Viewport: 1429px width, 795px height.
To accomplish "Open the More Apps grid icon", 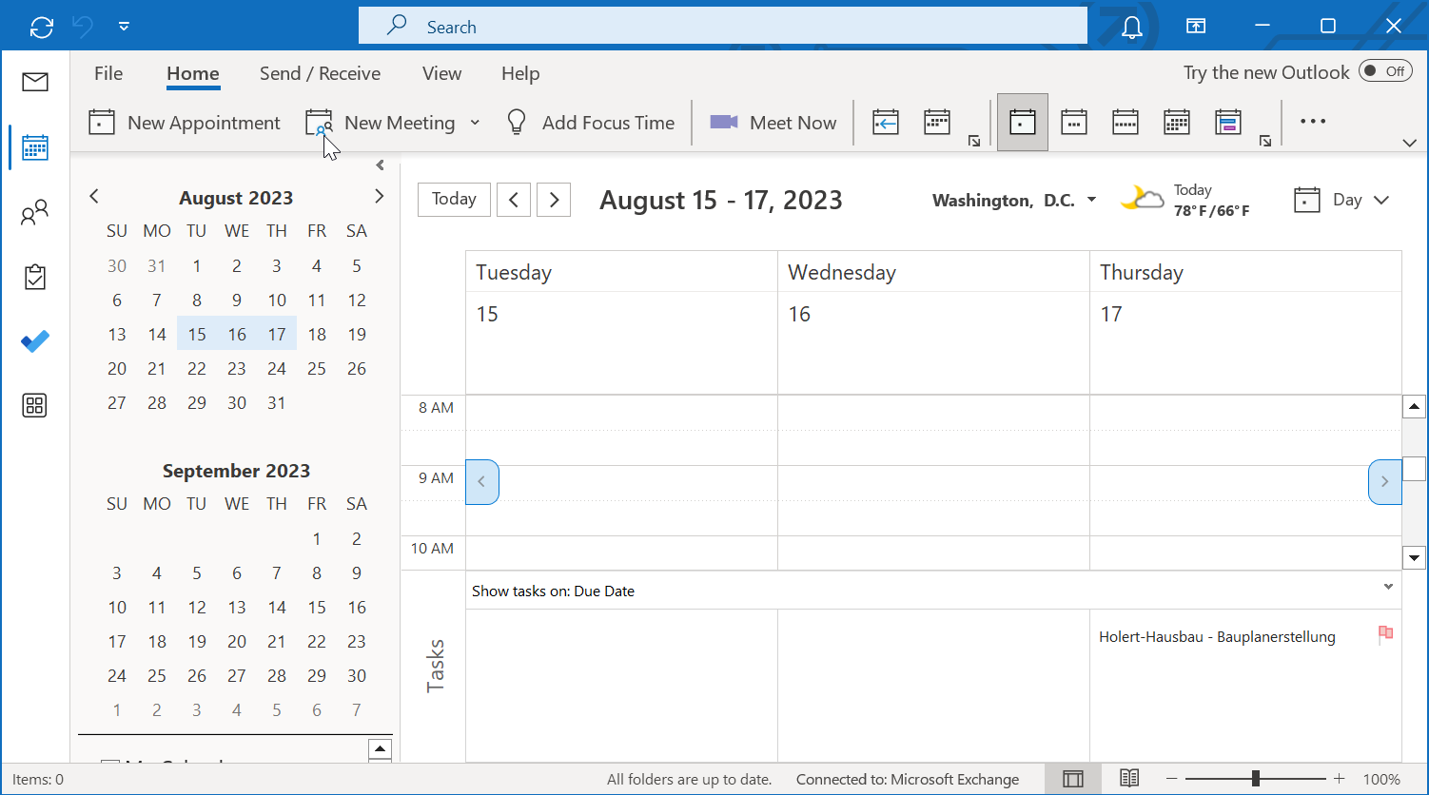I will (x=35, y=406).
